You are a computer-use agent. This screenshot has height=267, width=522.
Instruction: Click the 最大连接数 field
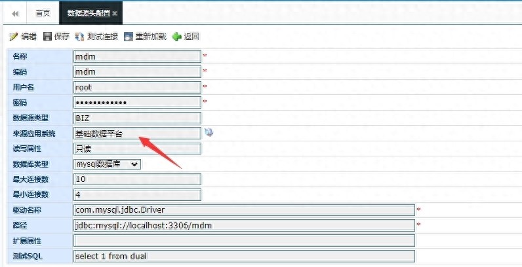137,179
